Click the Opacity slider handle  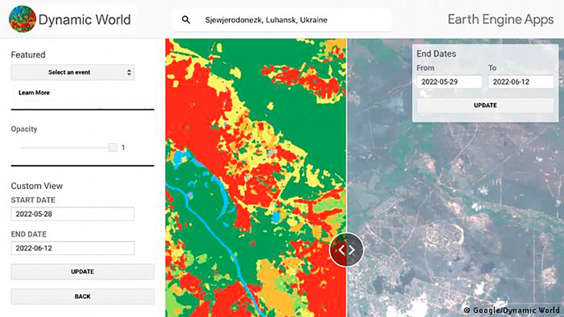113,147
